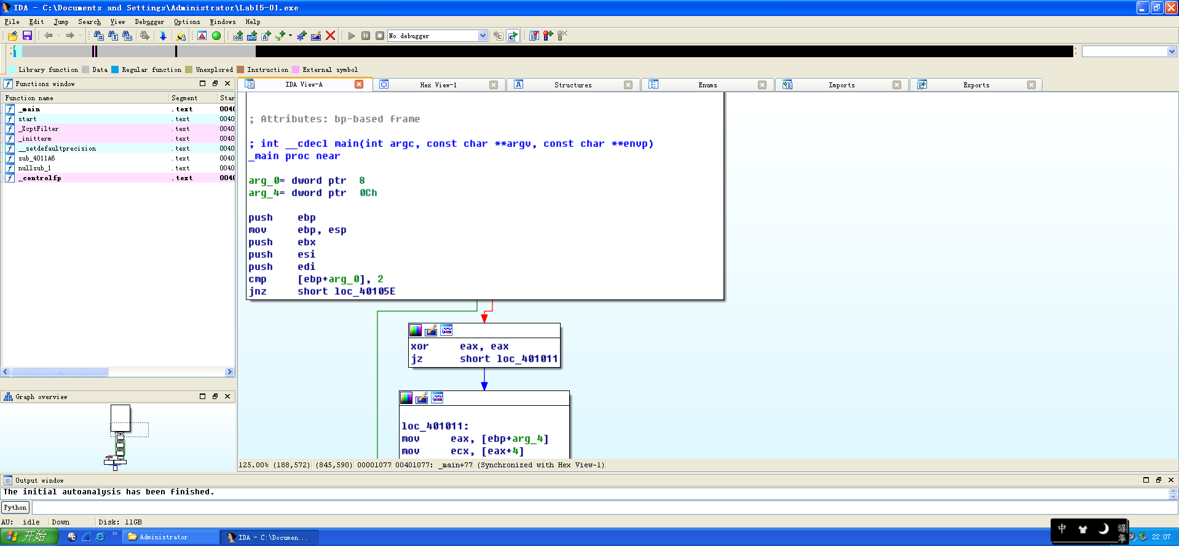
Task: Click the group nodes icon on xor eax block
Action: click(446, 330)
